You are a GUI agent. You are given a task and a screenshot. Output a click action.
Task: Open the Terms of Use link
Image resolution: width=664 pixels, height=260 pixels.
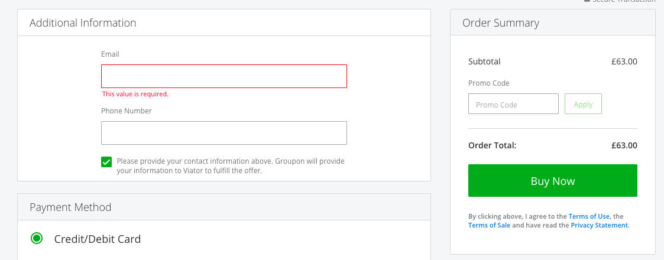tap(589, 216)
